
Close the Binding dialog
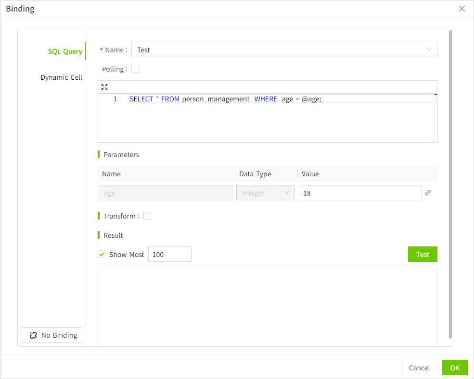pos(462,9)
